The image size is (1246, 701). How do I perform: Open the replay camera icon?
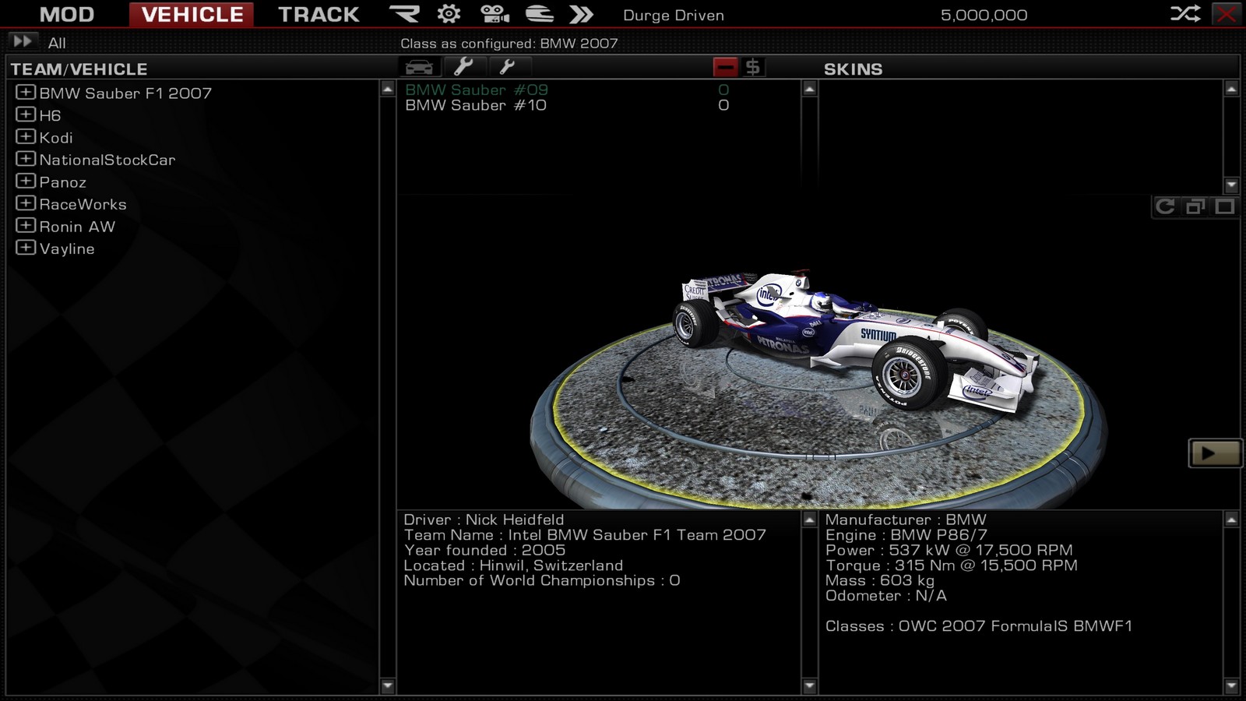[495, 14]
